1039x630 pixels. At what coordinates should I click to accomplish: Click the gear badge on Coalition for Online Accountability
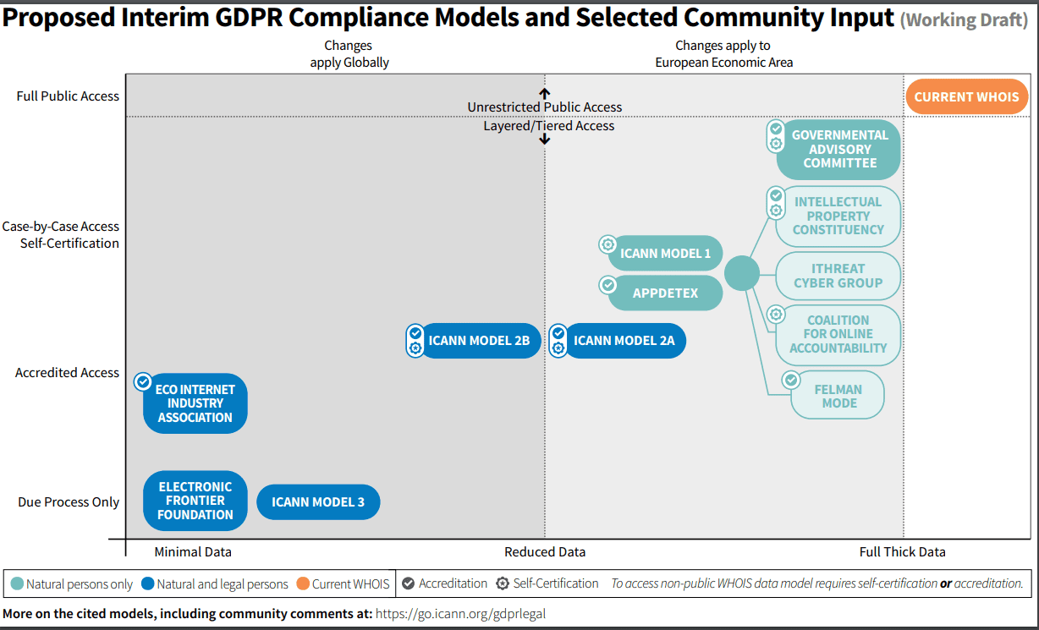coord(775,314)
